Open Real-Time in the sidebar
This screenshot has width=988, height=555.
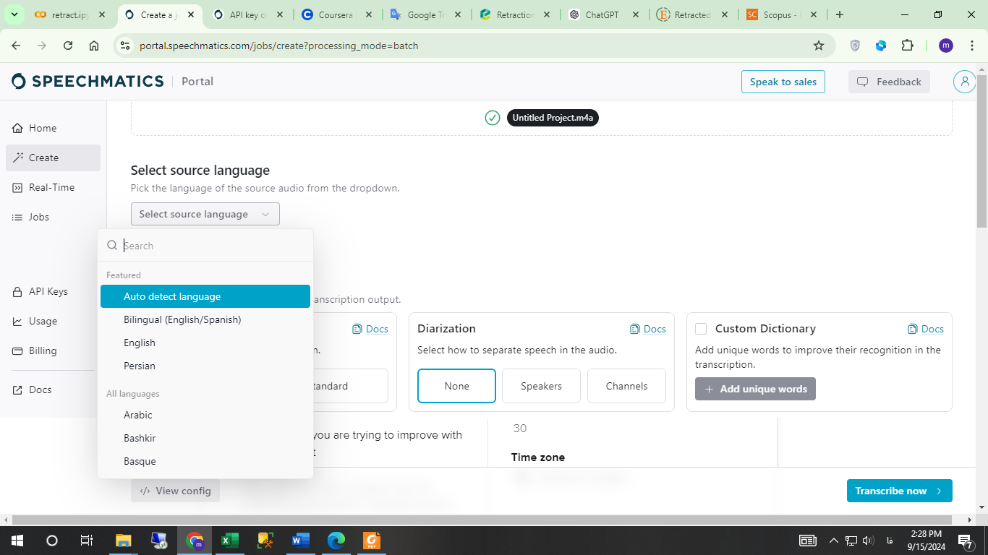[53, 187]
